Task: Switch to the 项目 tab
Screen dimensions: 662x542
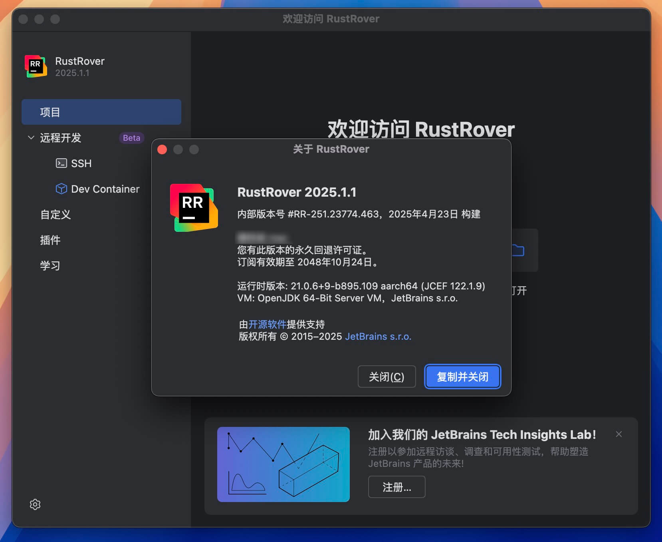Action: click(x=101, y=112)
